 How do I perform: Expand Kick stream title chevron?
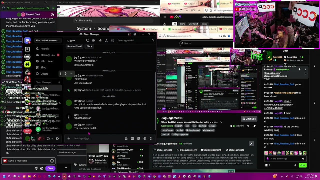[221, 122]
